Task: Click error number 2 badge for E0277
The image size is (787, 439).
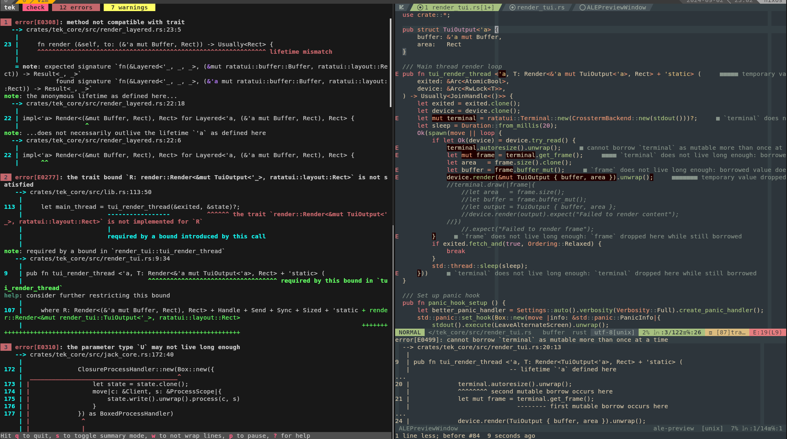Action: click(x=6, y=177)
